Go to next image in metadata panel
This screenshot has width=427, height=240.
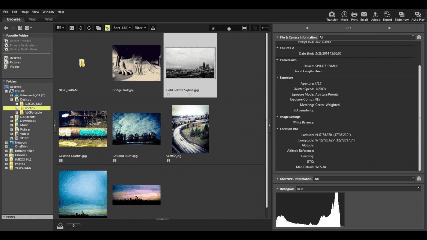390,28
